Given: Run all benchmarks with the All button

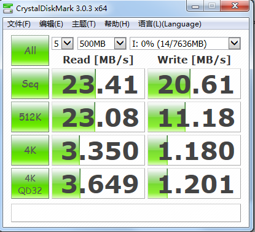Looking at the screenshot, I should point(30,50).
